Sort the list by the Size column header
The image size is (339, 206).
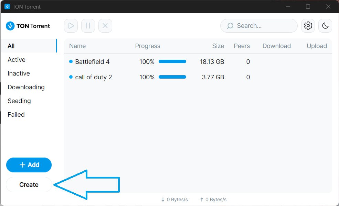point(218,46)
